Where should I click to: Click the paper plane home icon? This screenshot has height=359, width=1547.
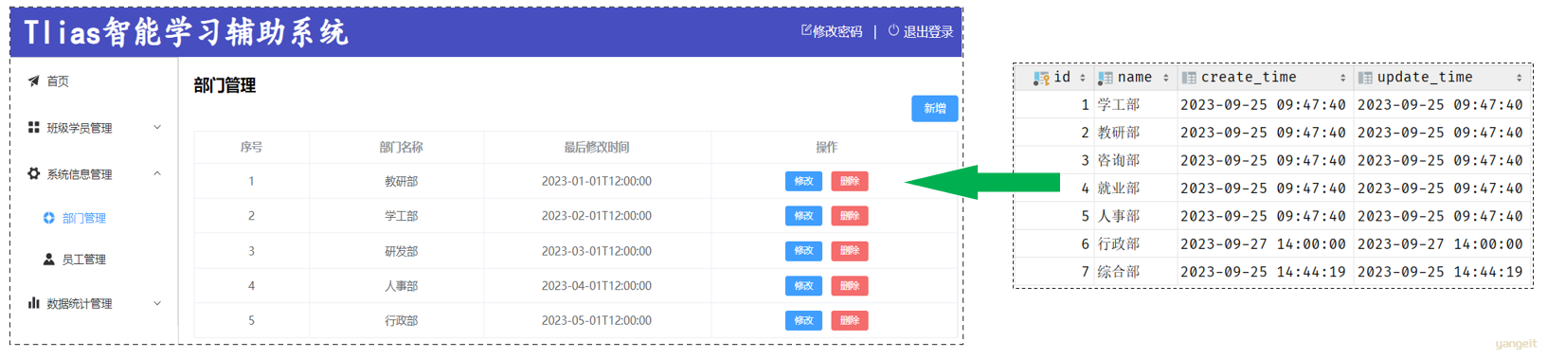[34, 81]
